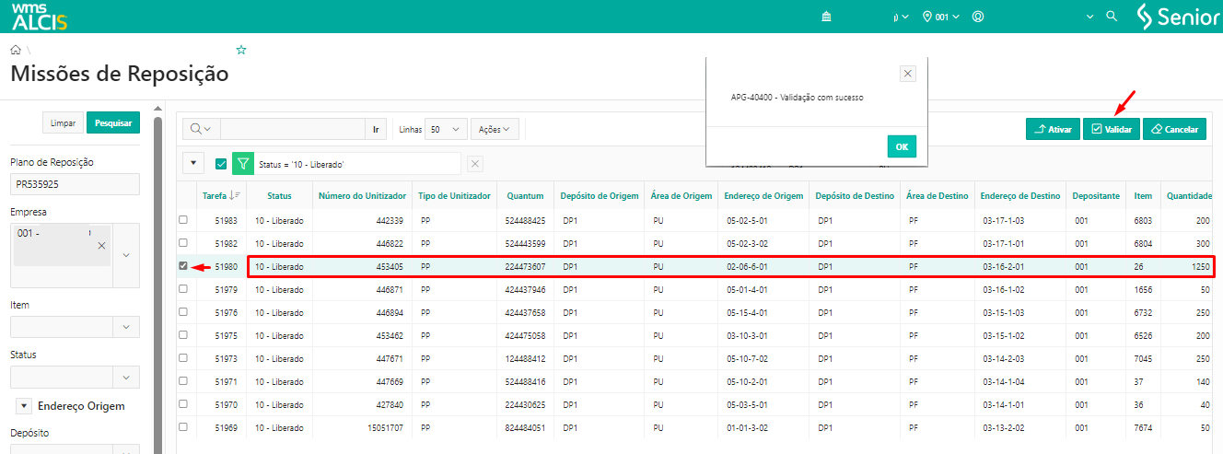Click the user profile icon in header

978,17
